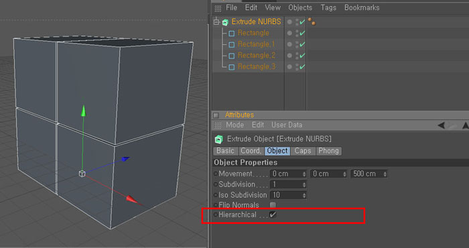Disable Rectangle.2 green checkmark
Viewport: 469px width, 248px height.
coord(302,56)
